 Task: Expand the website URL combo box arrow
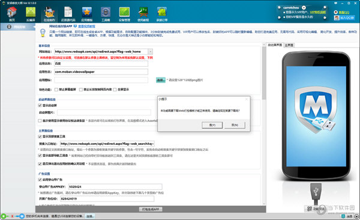(150, 52)
